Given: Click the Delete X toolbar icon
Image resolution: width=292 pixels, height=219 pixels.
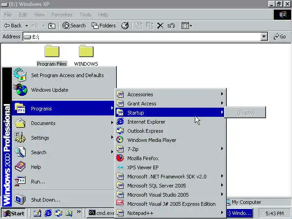Looking at the screenshot, I should (x=160, y=26).
